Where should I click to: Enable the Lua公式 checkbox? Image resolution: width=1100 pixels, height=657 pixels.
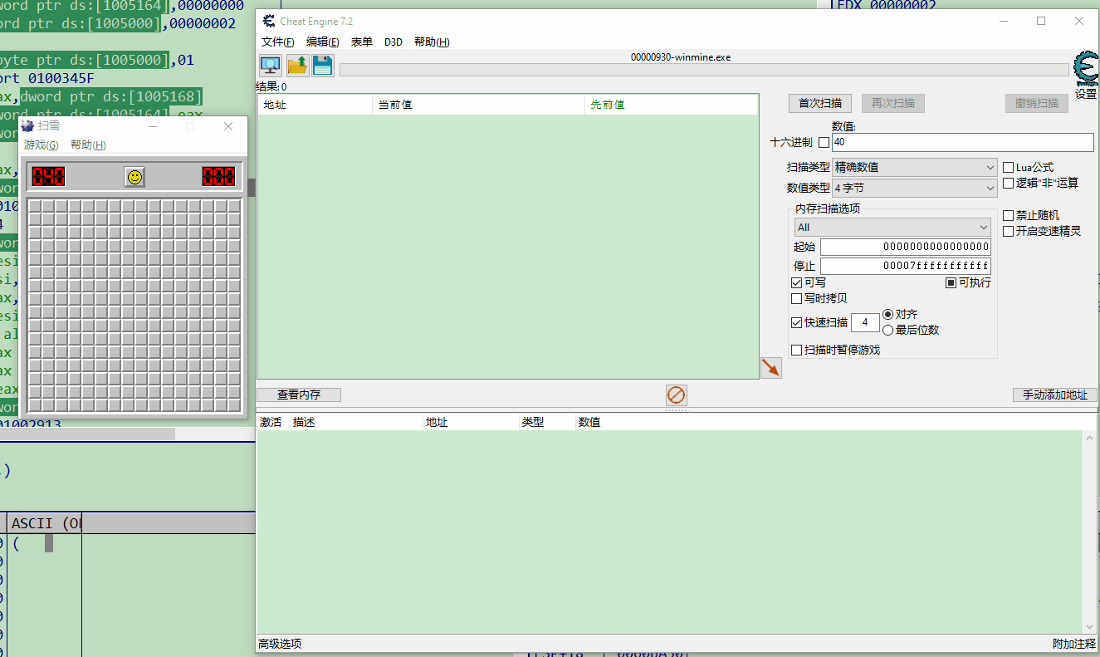pos(1009,168)
